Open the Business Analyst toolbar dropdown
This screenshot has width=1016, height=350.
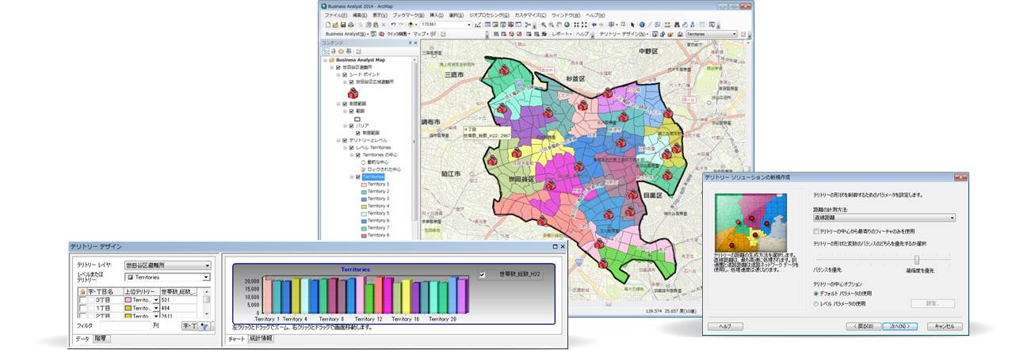346,34
